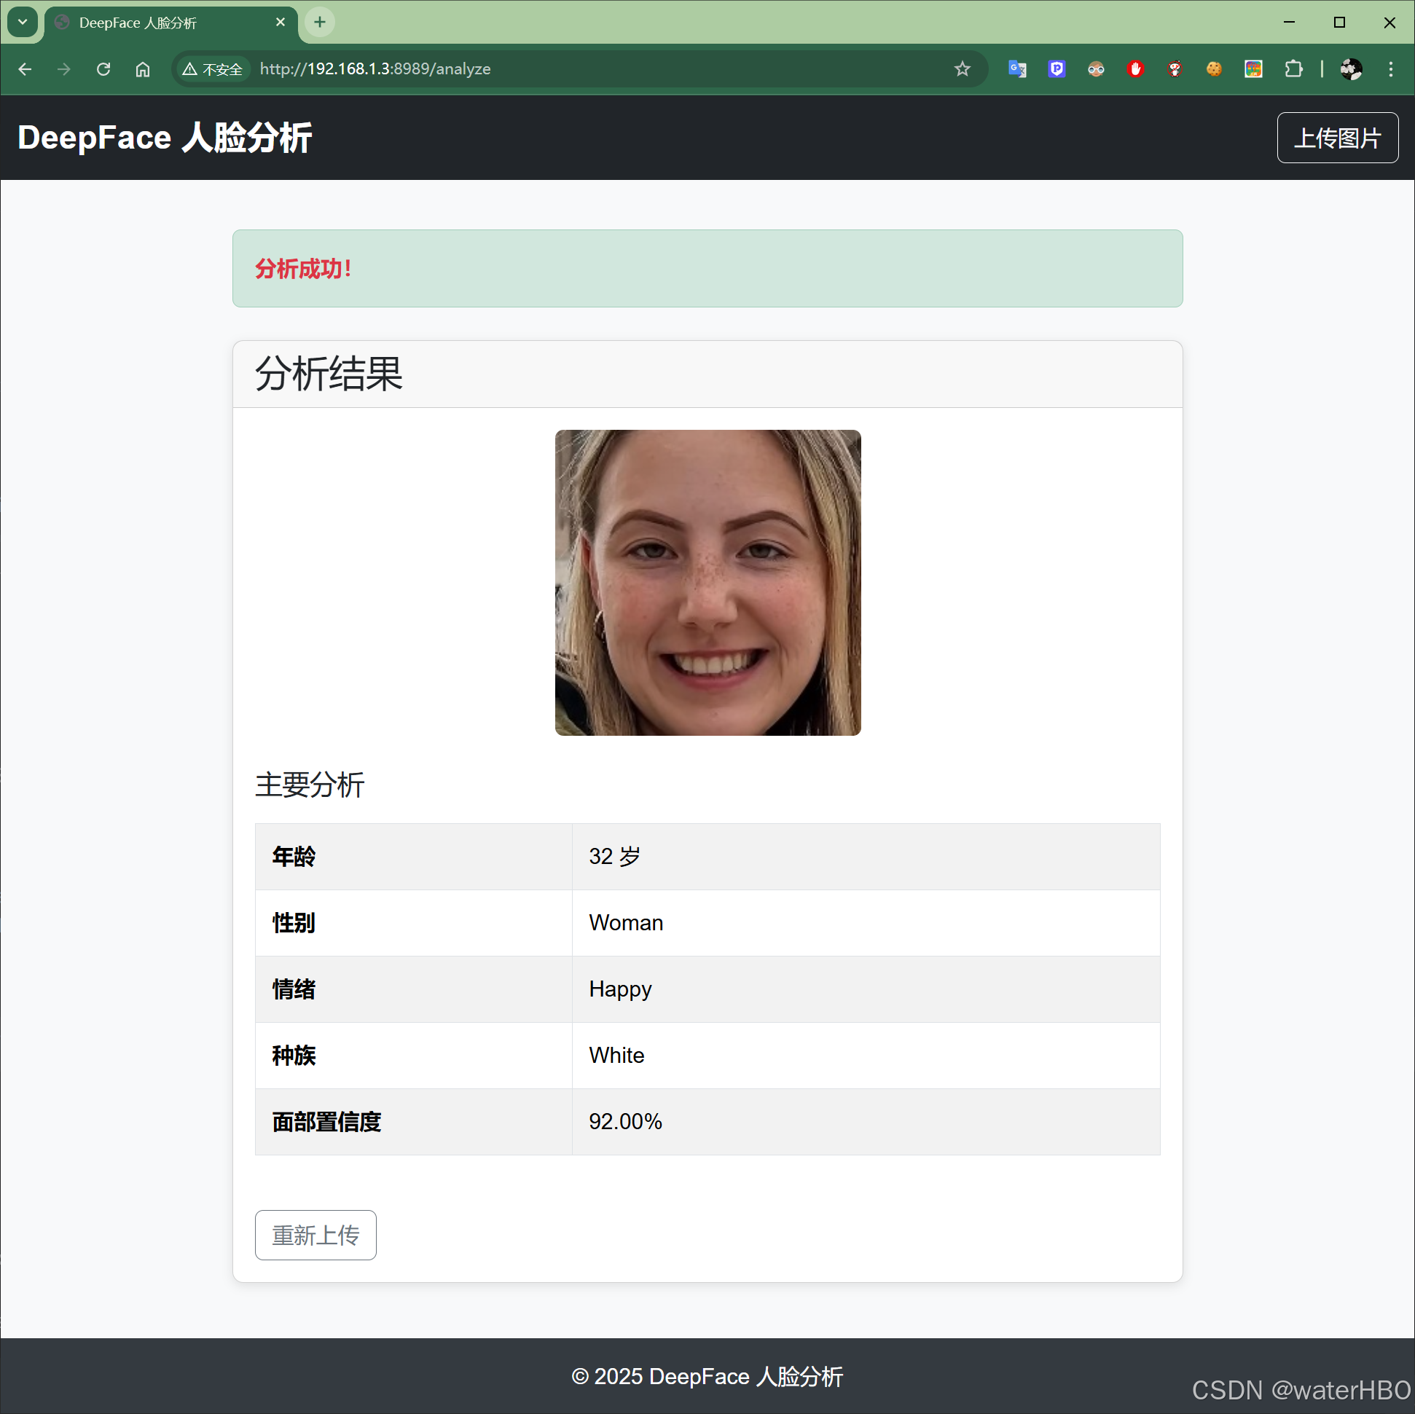Click the 重新上传 button
1415x1414 pixels.
[315, 1235]
